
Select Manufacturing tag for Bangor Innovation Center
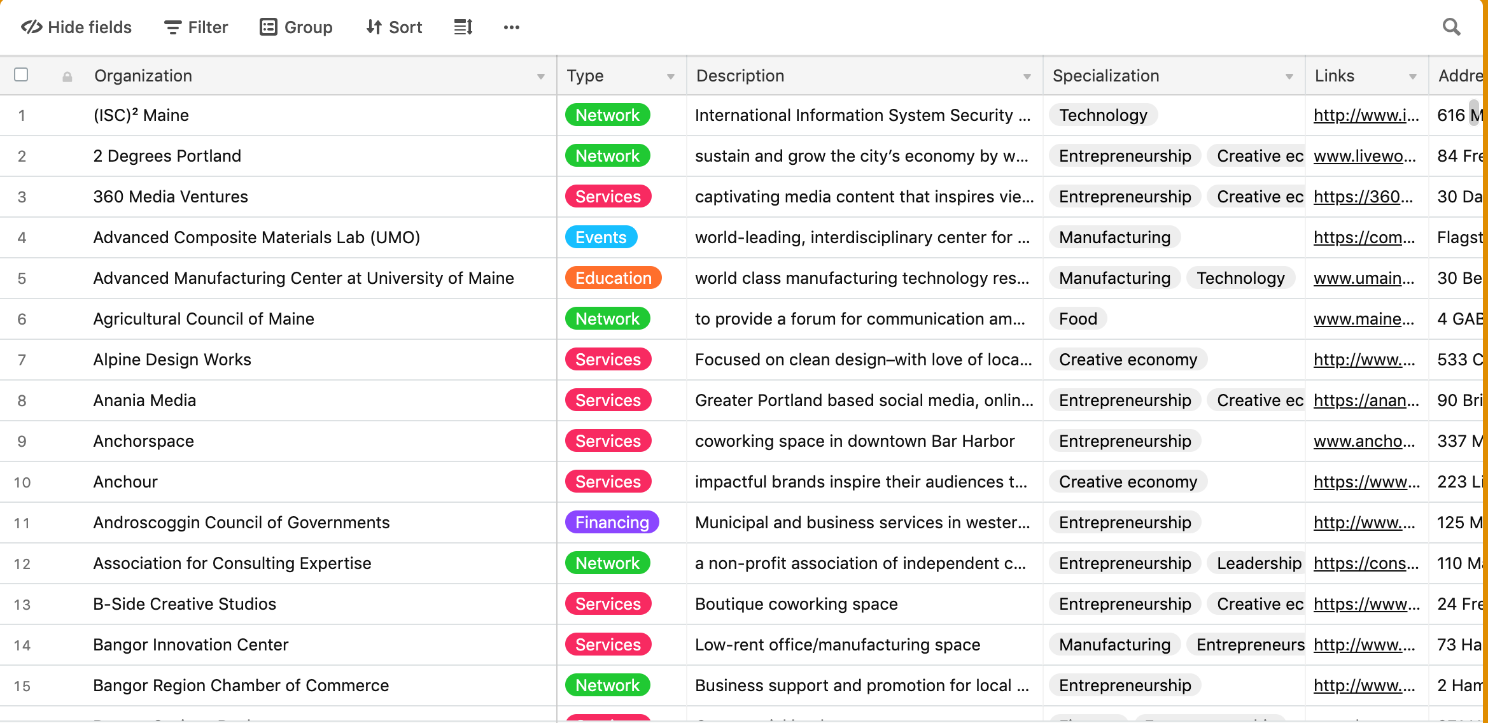click(x=1114, y=645)
